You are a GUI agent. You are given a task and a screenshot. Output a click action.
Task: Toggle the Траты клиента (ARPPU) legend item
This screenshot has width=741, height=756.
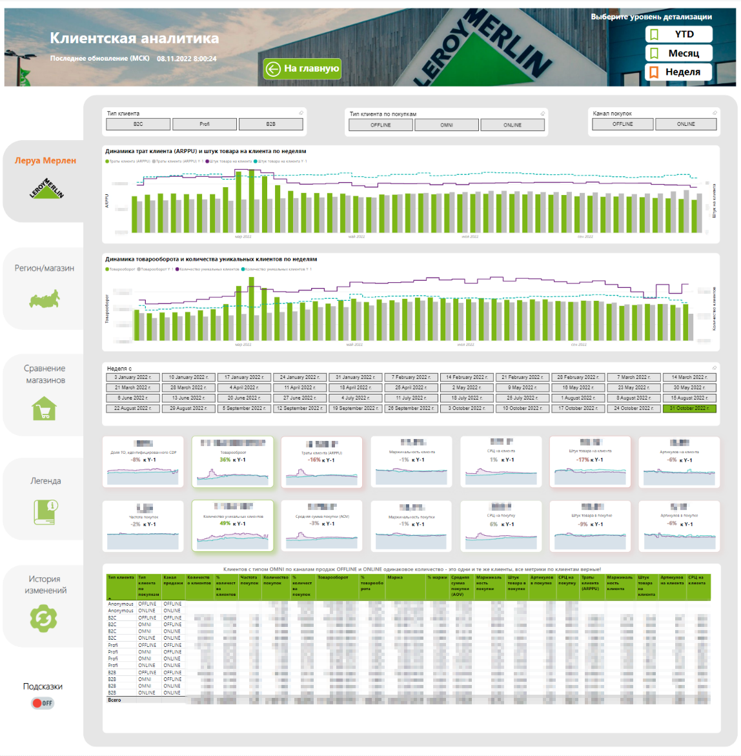tap(129, 157)
